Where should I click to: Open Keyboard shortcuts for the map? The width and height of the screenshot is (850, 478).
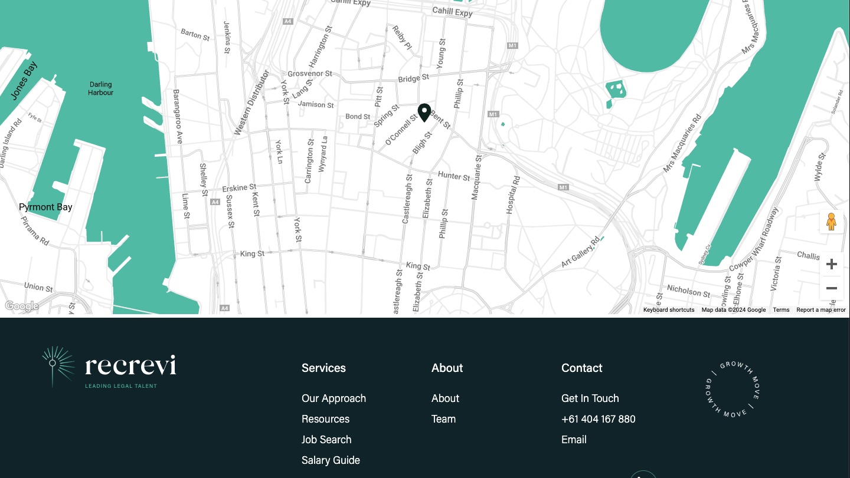click(x=668, y=310)
